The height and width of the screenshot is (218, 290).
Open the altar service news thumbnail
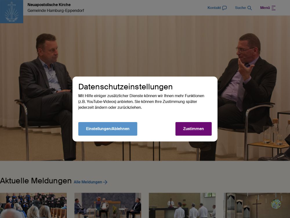(x=182, y=206)
